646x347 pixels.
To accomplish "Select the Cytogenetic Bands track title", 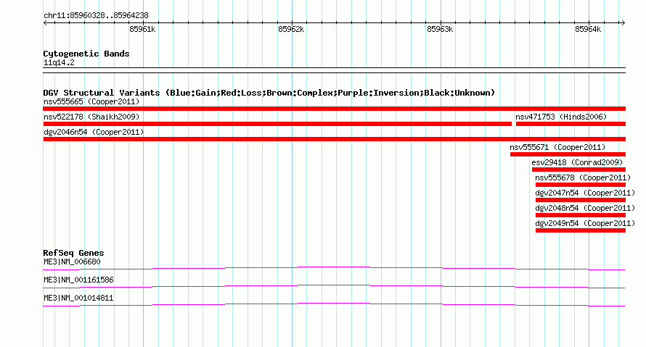I will 86,54.
